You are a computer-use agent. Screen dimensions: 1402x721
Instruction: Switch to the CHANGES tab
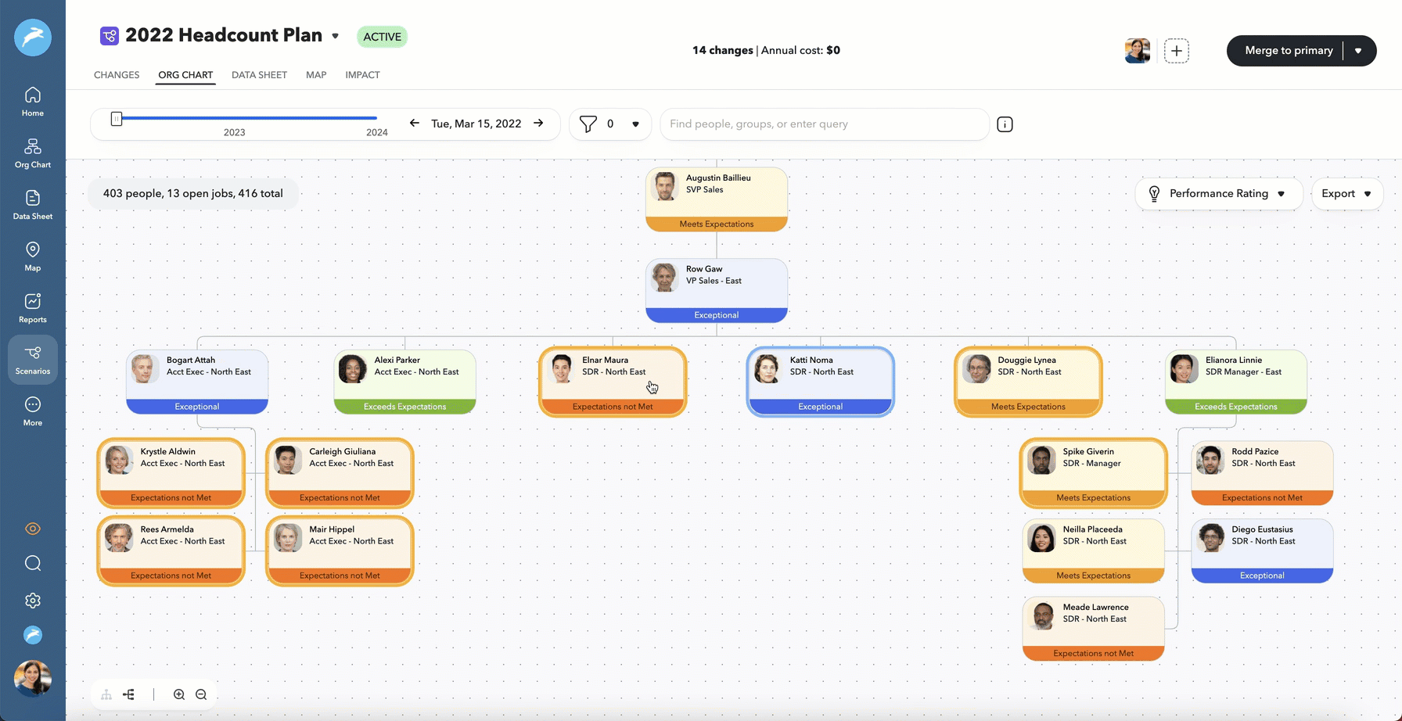(116, 75)
